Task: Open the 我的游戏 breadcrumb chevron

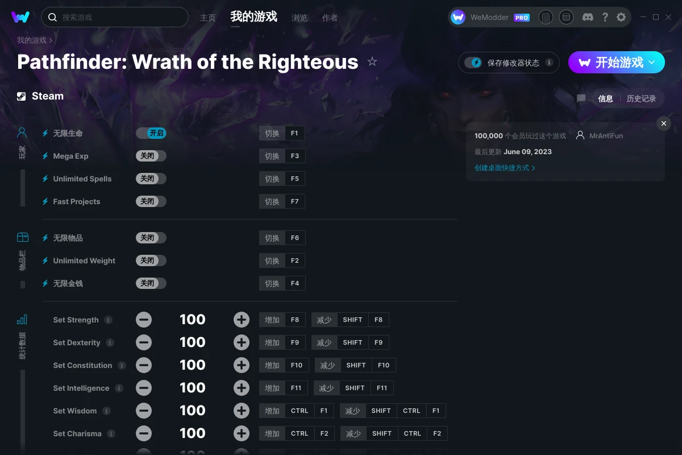Action: [x=51, y=40]
